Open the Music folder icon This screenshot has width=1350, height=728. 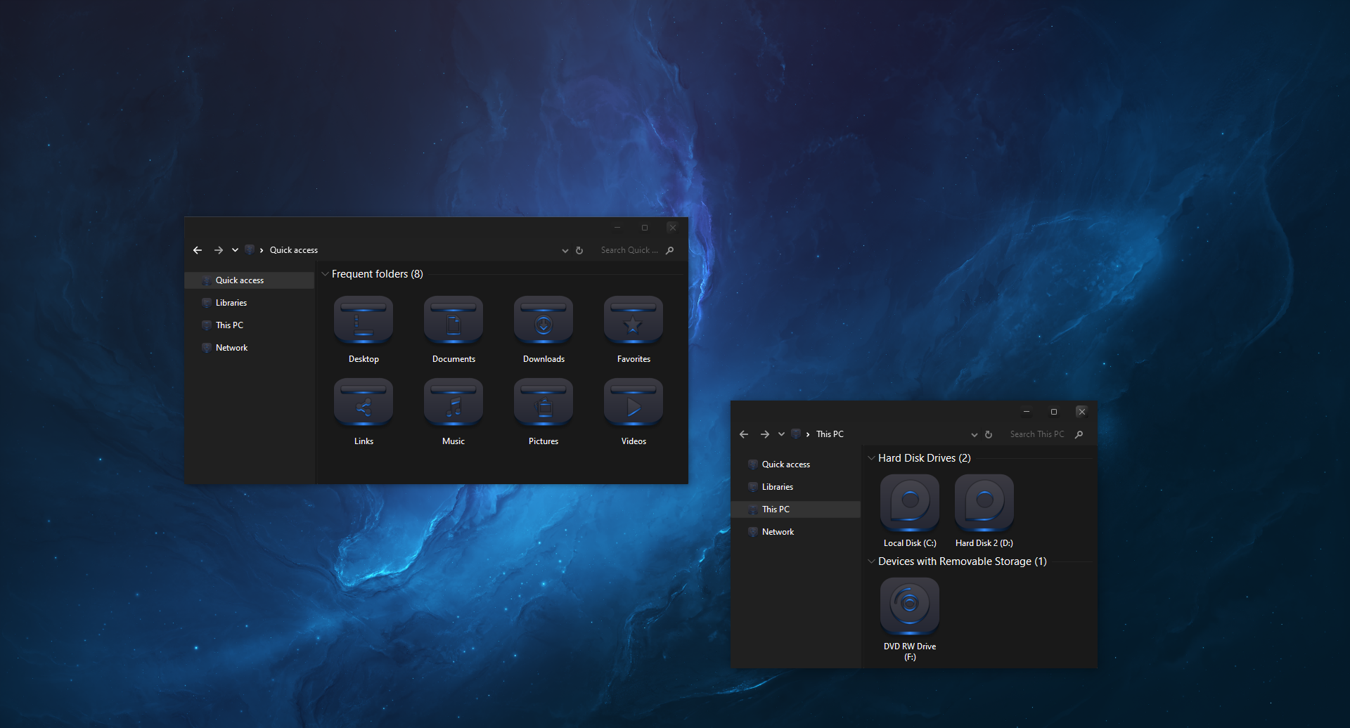pyautogui.click(x=453, y=402)
